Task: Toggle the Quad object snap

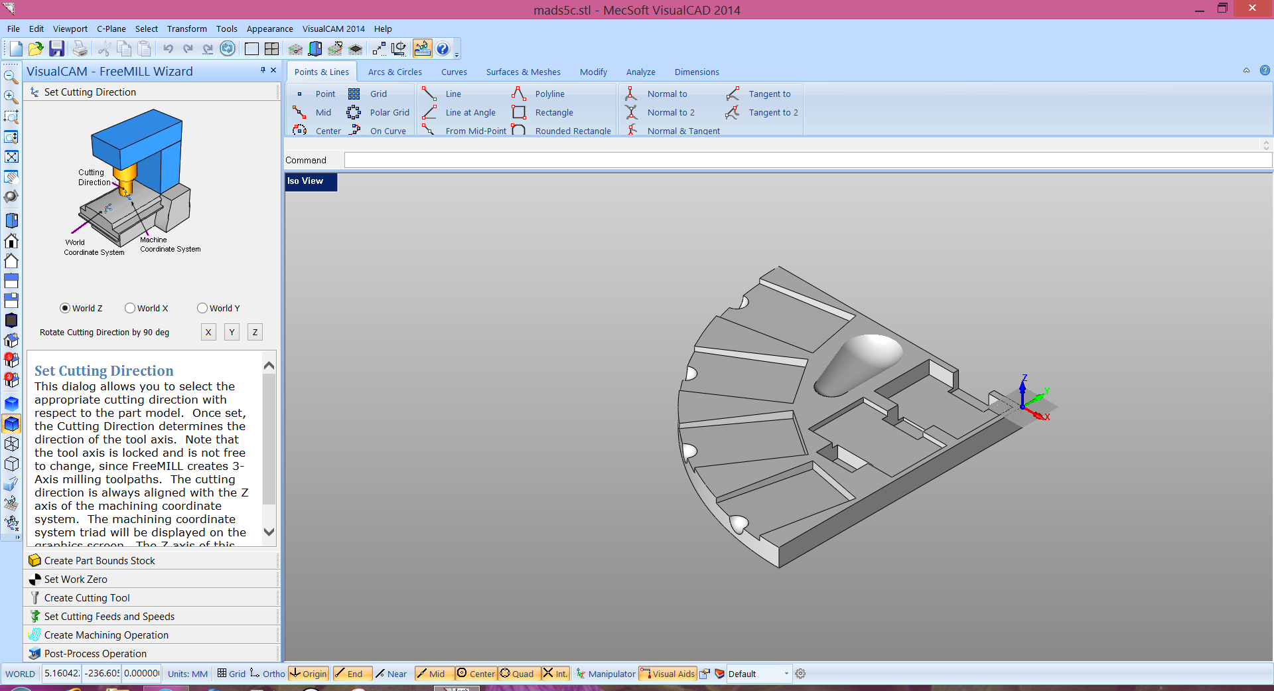Action: coord(517,674)
